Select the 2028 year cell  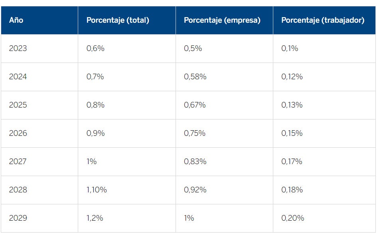pyautogui.click(x=18, y=190)
